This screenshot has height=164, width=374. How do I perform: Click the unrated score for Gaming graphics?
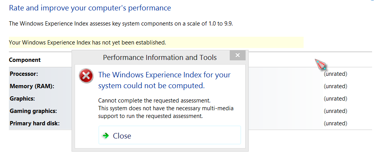click(x=335, y=111)
